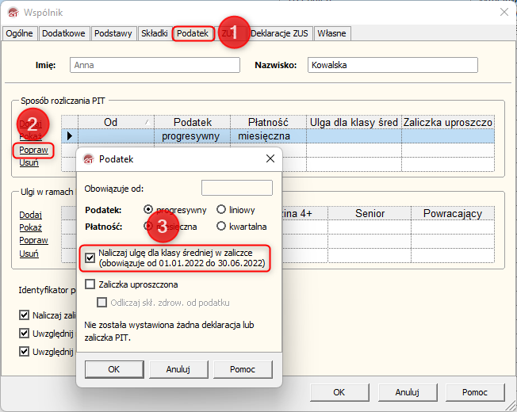Viewport: 517px width, 412px height.
Task: Click Usuń link in Sposób rozliczania PIT
Action: [x=29, y=162]
